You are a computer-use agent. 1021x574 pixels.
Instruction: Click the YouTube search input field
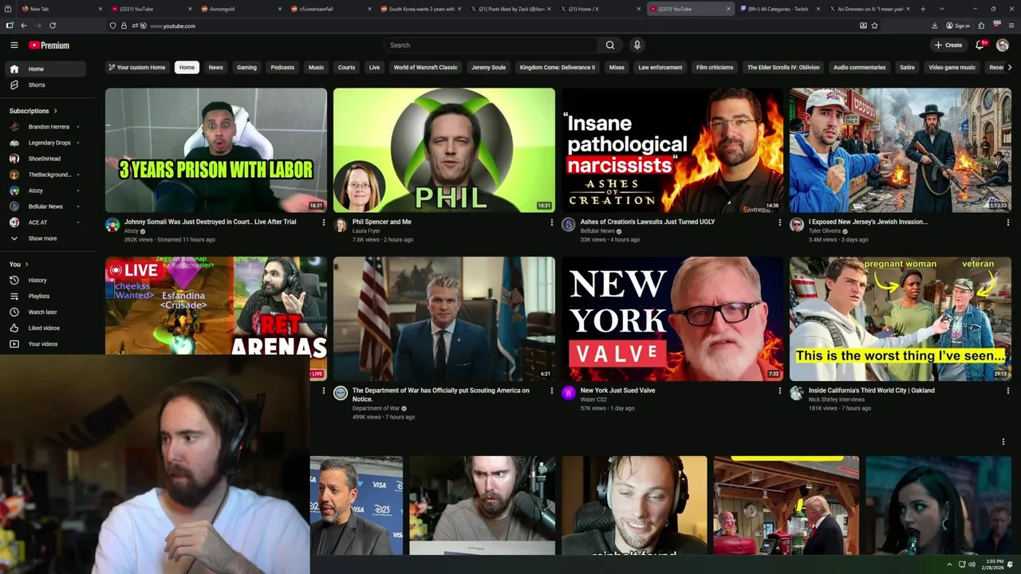click(491, 45)
